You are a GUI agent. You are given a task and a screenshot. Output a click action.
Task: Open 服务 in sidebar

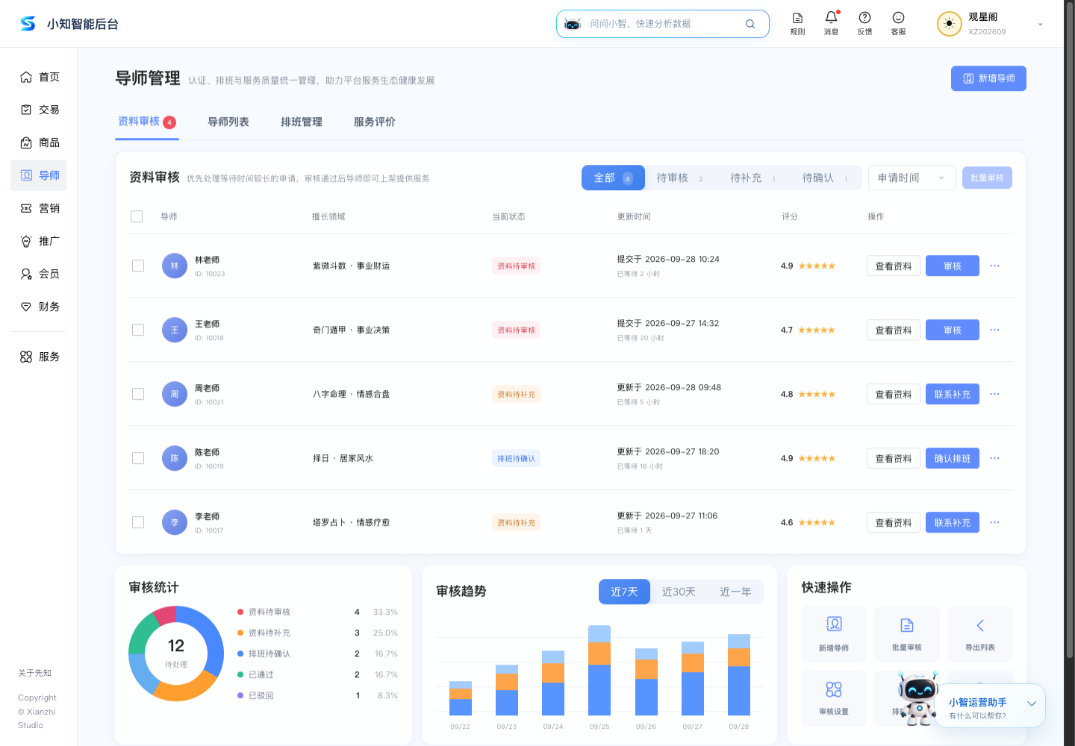point(39,357)
